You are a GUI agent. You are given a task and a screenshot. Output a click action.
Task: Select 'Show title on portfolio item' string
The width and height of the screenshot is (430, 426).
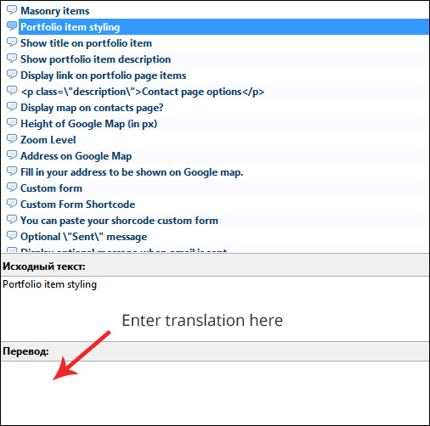[x=86, y=43]
